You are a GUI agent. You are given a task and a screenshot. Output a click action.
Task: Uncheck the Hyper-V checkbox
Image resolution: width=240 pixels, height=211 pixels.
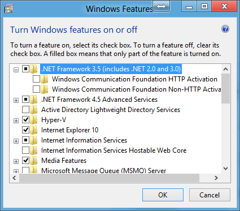(25, 120)
